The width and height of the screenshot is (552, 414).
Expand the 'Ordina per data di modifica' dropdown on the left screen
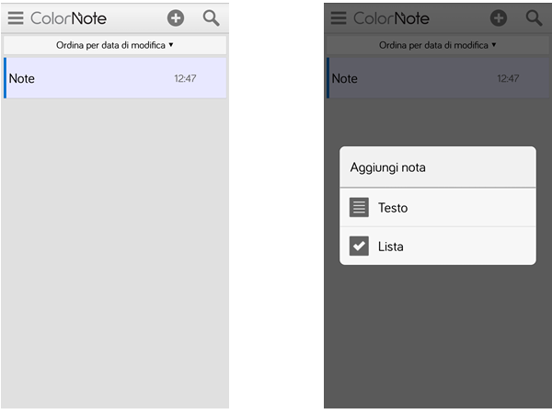click(115, 45)
